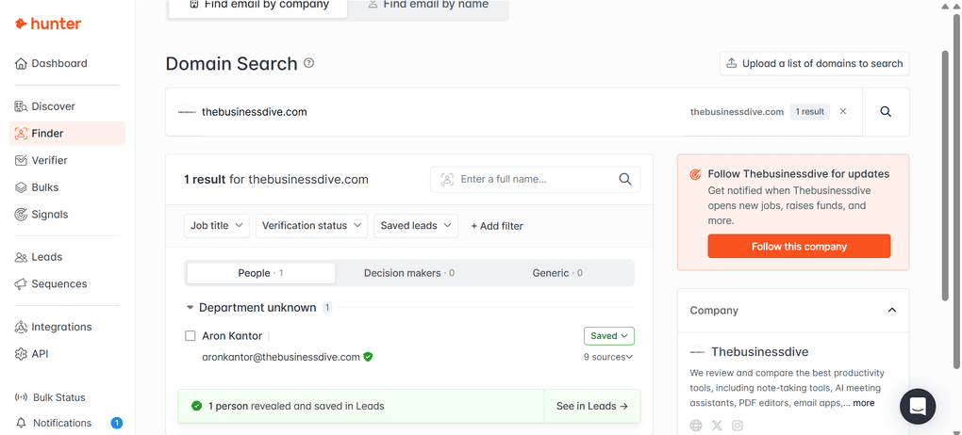This screenshot has width=962, height=435.
Task: Click the Follow target icon
Action: [x=695, y=174]
